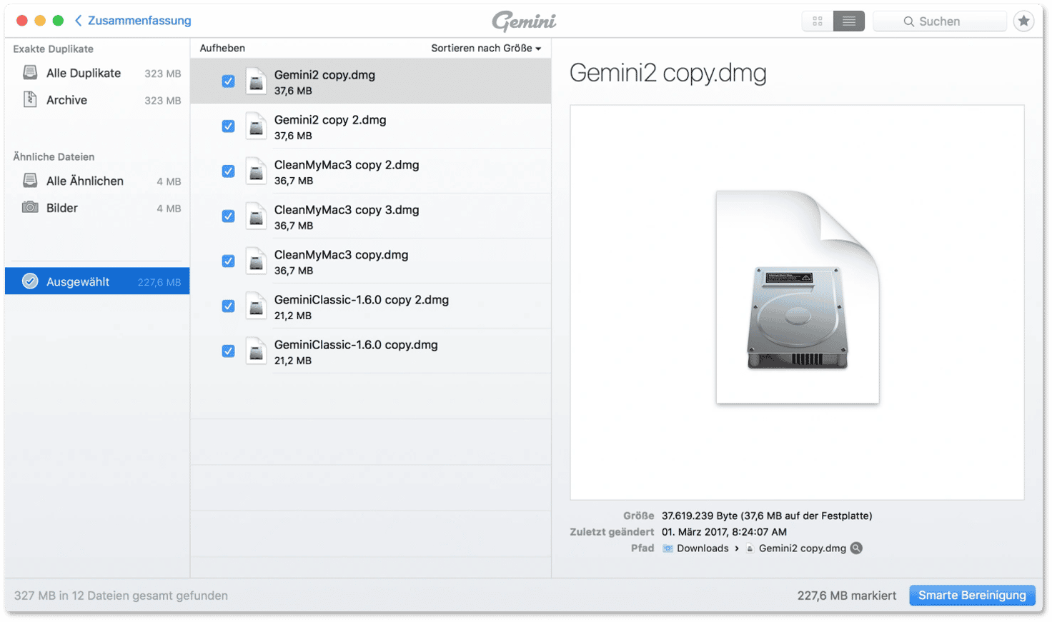
Task: Select Bilder category in sidebar
Action: click(x=97, y=208)
